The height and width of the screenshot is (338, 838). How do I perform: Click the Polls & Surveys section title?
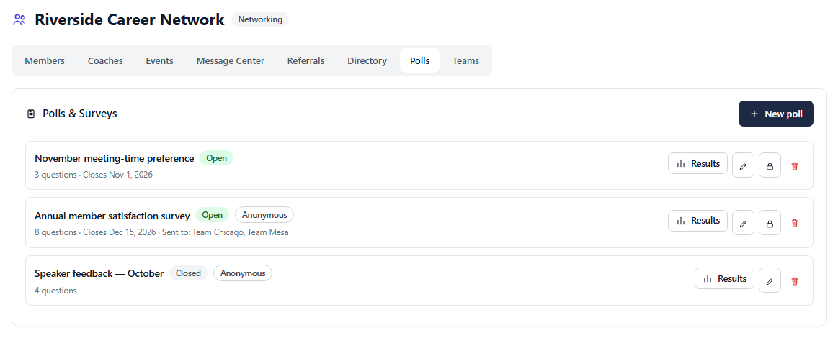[80, 113]
